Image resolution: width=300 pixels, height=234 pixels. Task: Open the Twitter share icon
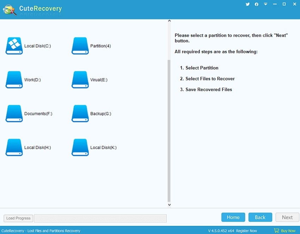[x=247, y=4]
